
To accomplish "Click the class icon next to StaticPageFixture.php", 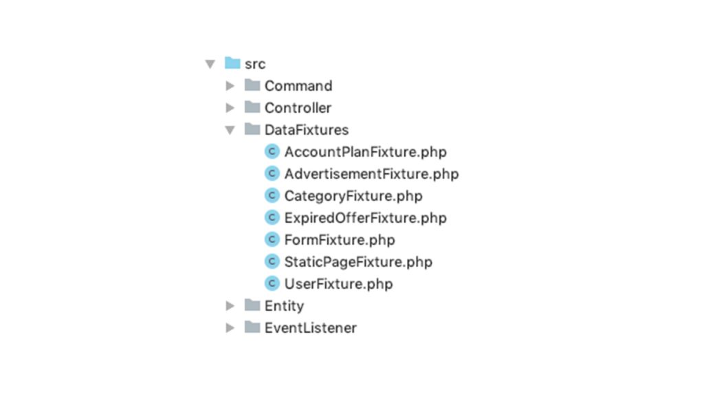I will pos(272,262).
